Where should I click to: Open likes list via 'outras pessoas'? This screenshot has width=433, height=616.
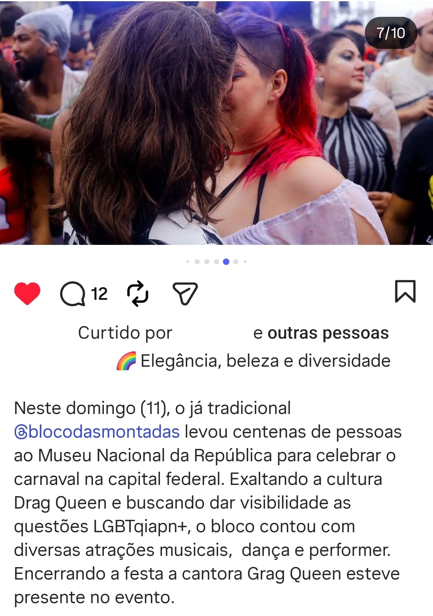click(x=328, y=333)
